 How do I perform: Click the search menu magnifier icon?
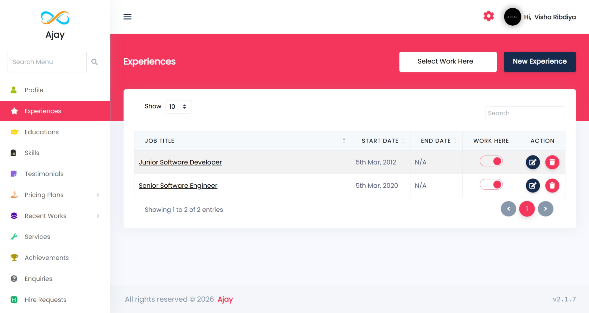94,62
